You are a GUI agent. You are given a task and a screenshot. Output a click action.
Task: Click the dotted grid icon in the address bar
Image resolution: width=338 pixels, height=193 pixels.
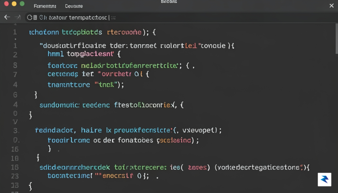click(113, 18)
